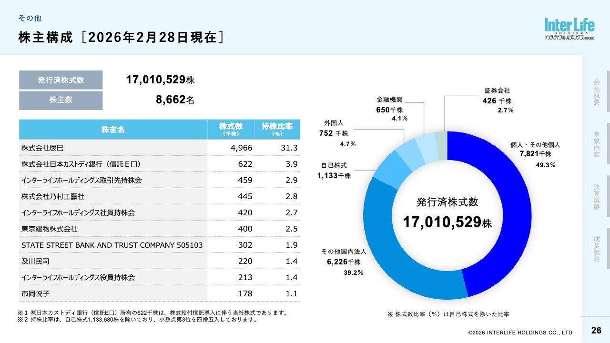610x343 pixels.
Task: Click the 株主名 table column header
Action: [113, 130]
